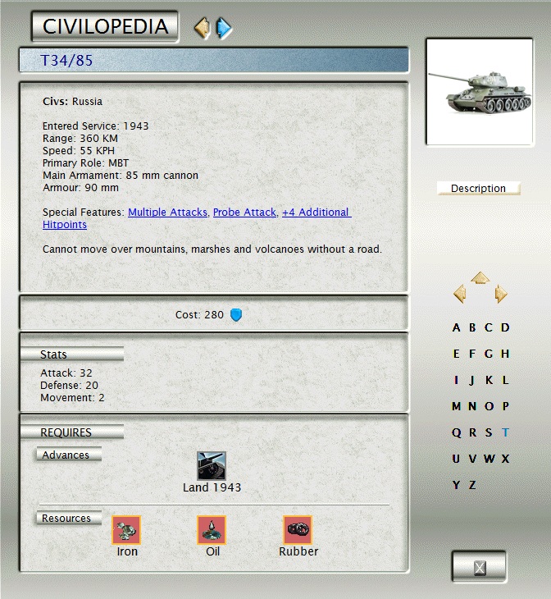Click the 'Cost: 280' text
The image size is (551, 599).
point(199,315)
